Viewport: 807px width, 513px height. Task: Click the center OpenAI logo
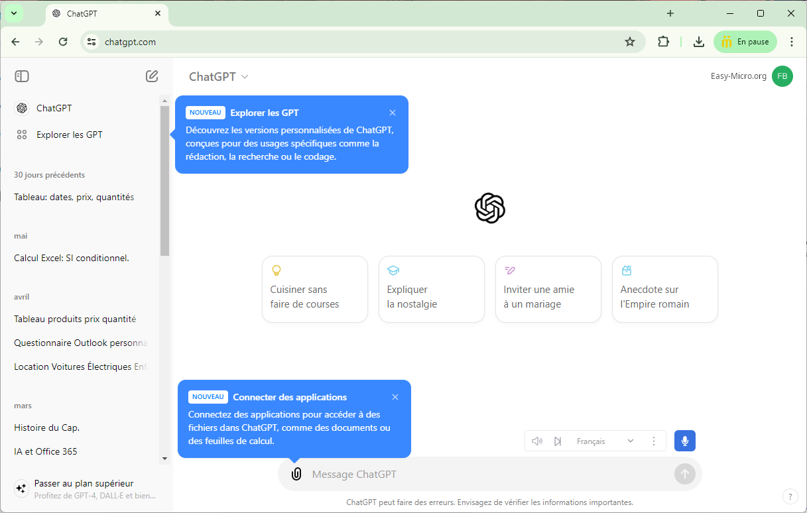(x=490, y=208)
